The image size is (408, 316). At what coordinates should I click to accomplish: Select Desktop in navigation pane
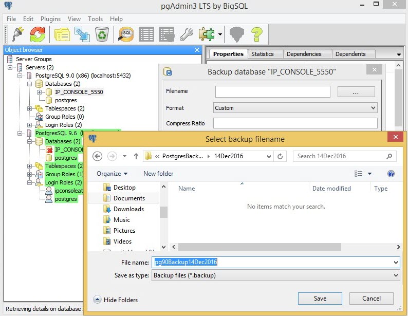124,187
